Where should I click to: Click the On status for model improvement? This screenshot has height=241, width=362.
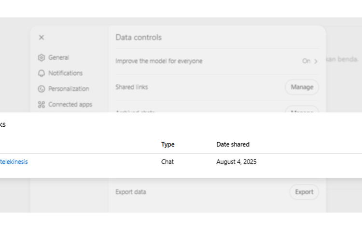tap(306, 61)
